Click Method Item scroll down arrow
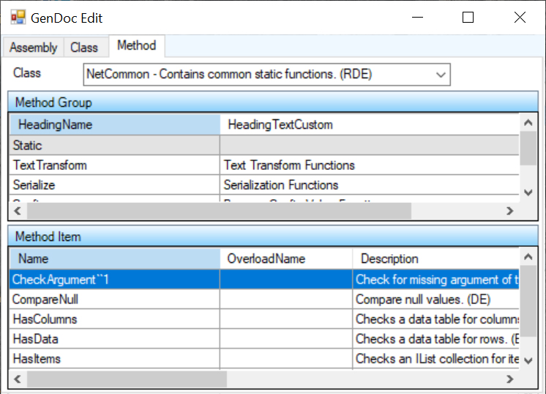The width and height of the screenshot is (546, 394). click(528, 361)
